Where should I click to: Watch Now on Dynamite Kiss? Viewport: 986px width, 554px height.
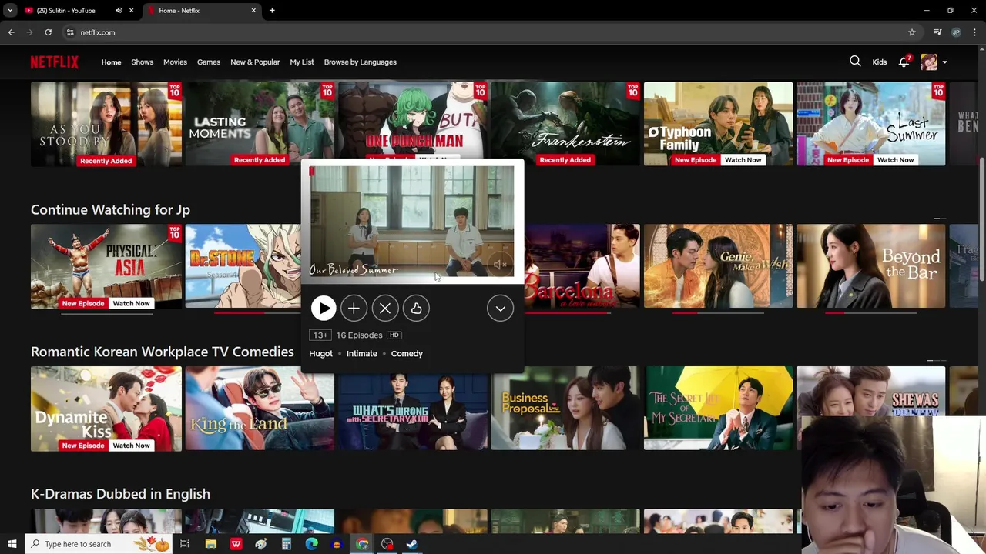click(131, 446)
